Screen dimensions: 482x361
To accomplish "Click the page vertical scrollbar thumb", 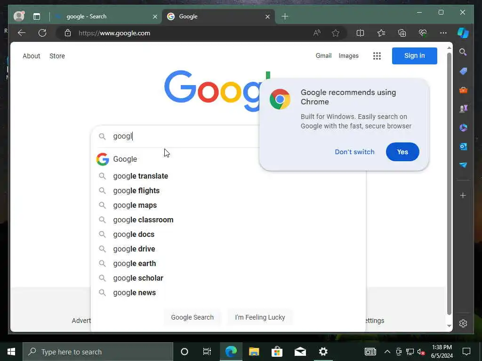I will point(449,184).
